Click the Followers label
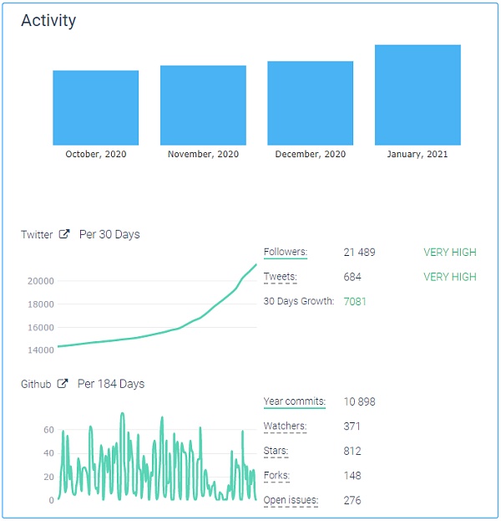501x521 pixels. (285, 252)
